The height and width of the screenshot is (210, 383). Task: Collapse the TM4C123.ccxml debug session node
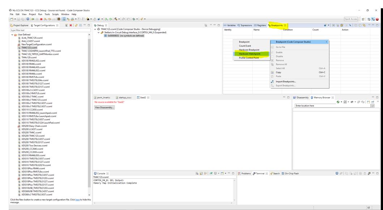(x=95, y=29)
